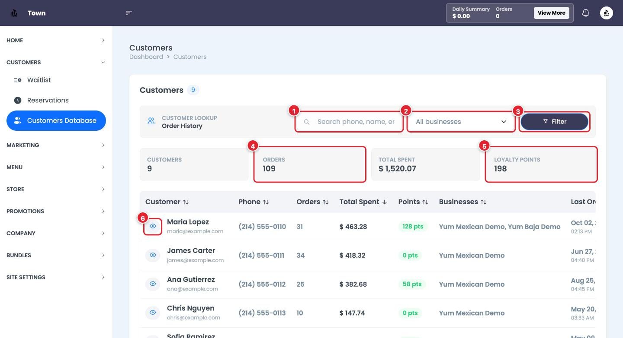Image resolution: width=623 pixels, height=338 pixels.
Task: Click the Customers breadcrumb link
Action: (x=190, y=57)
